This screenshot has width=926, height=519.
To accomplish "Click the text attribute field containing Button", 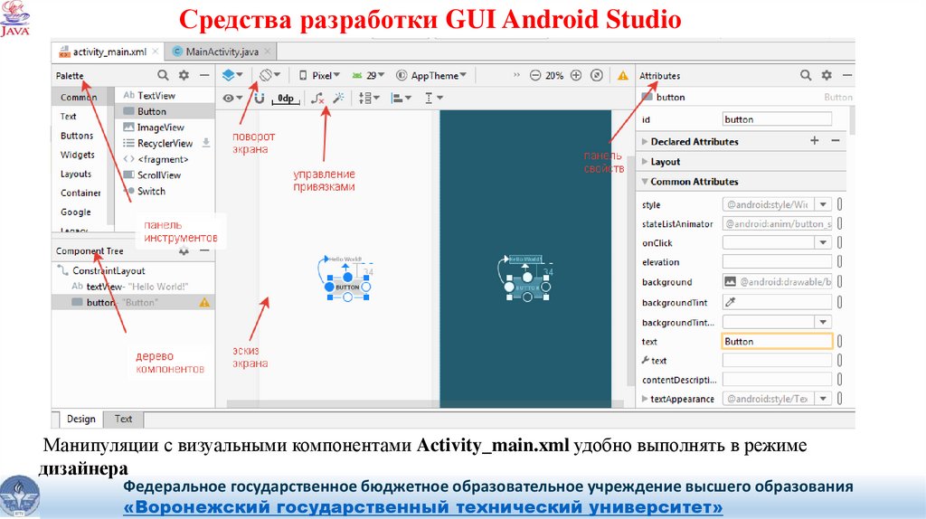I will click(x=777, y=341).
